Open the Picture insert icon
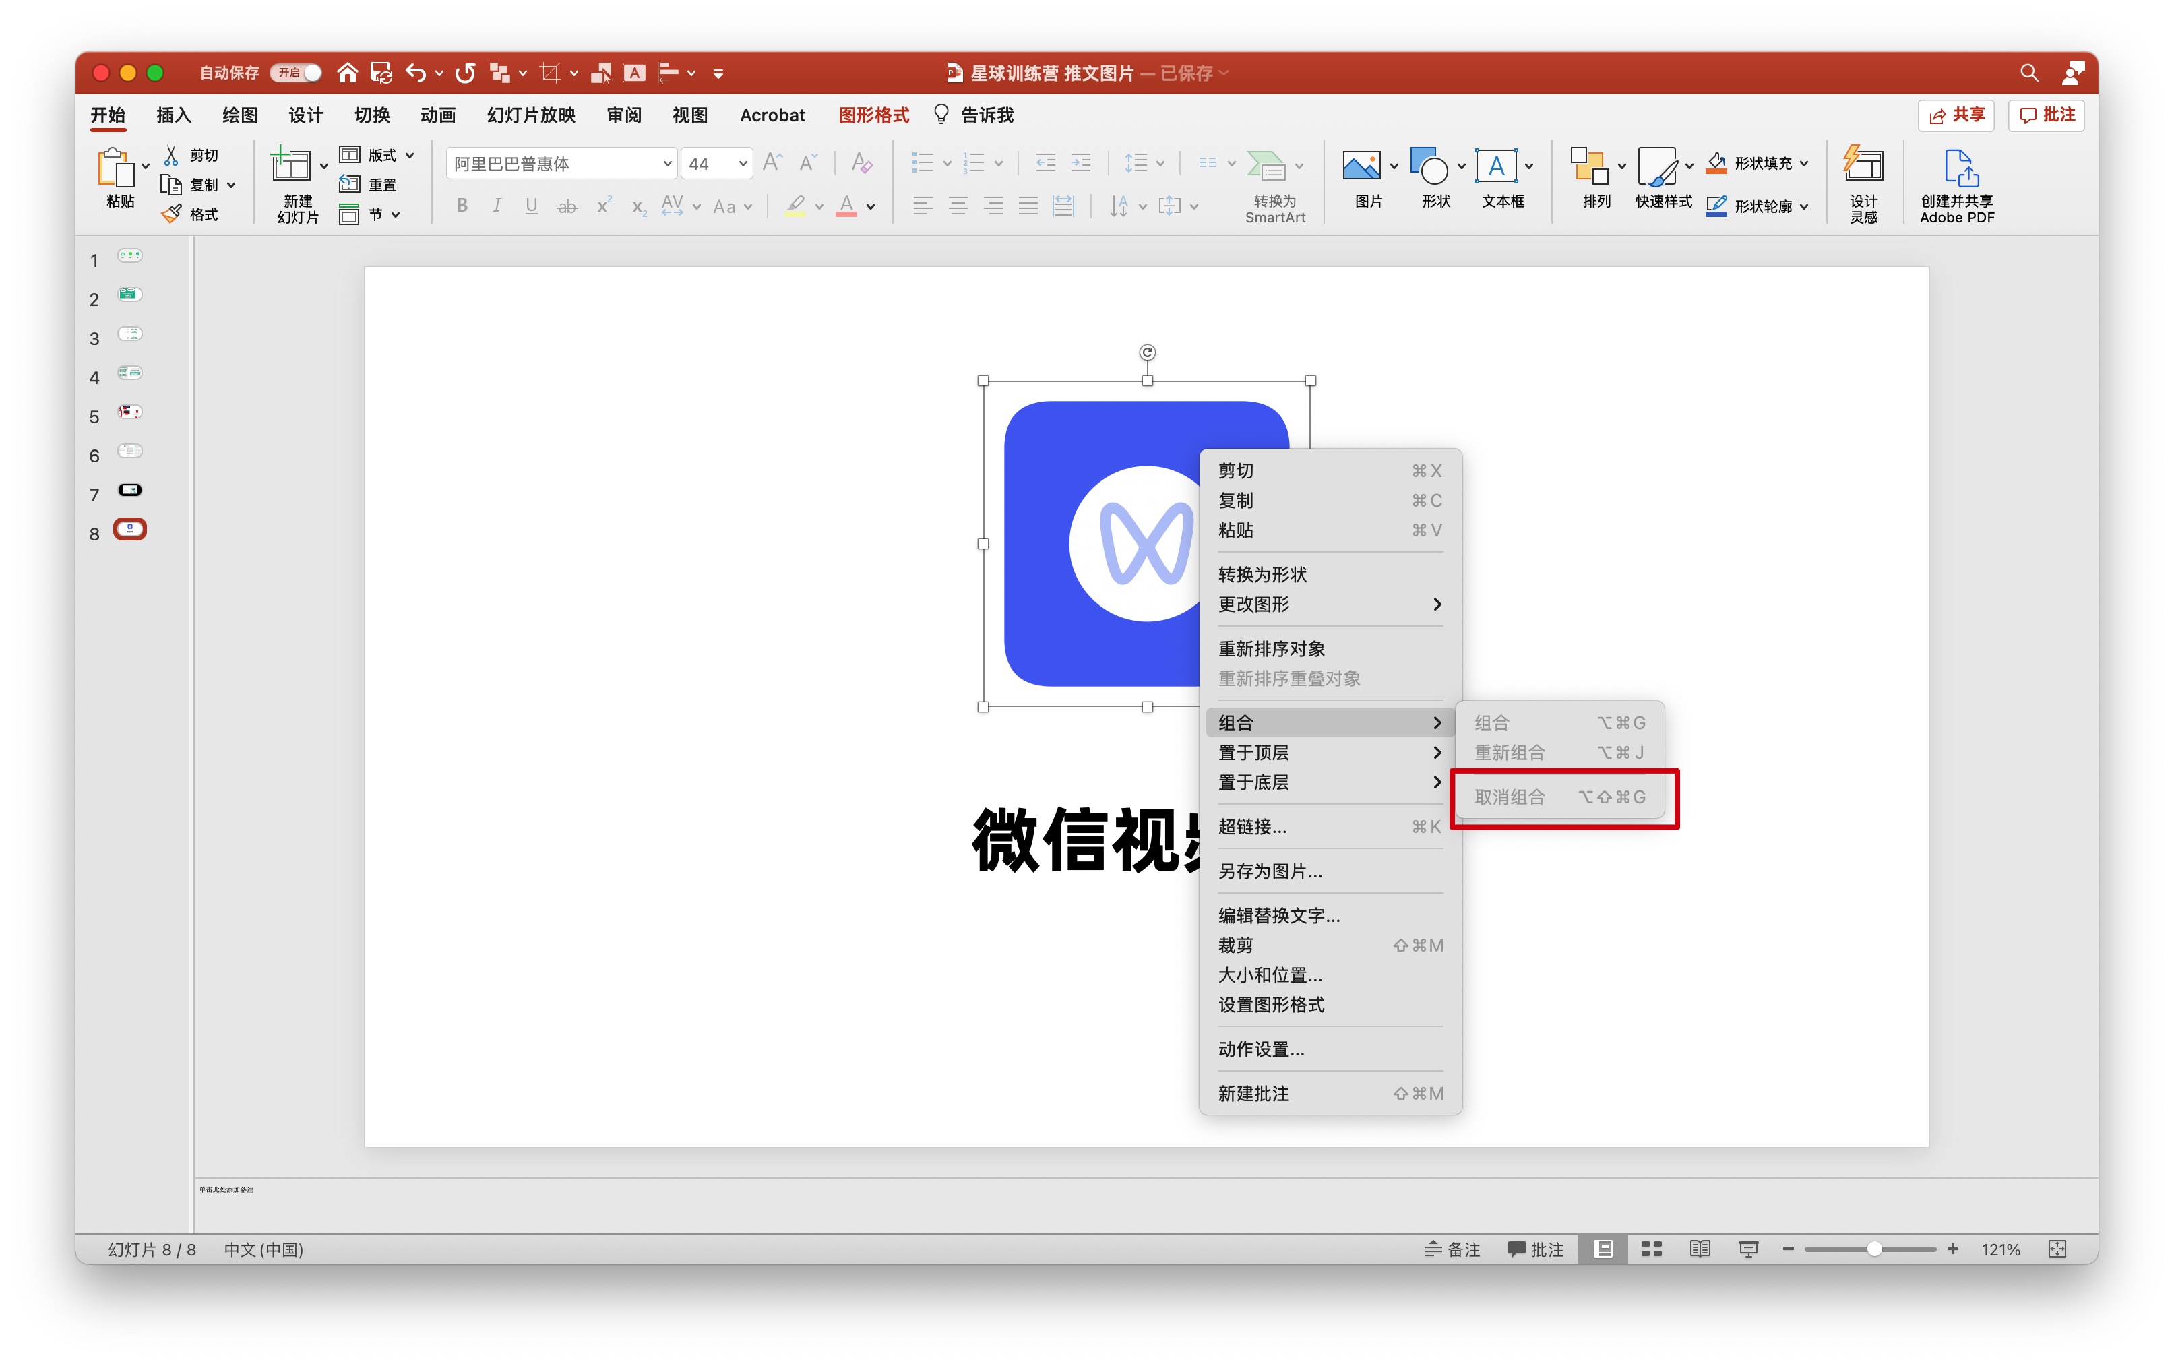Image resolution: width=2174 pixels, height=1364 pixels. pos(1361,166)
